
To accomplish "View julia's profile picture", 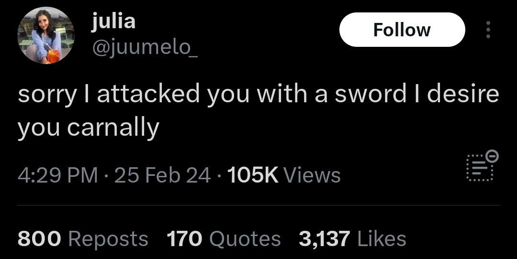I will coord(46,35).
